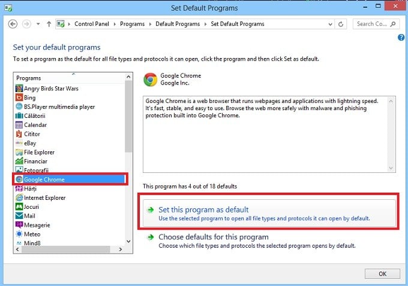Click the OK button
This screenshot has height=286, width=408.
pyautogui.click(x=382, y=274)
